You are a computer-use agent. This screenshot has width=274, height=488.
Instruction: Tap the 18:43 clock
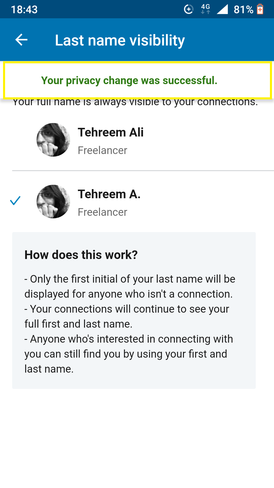tap(24, 10)
